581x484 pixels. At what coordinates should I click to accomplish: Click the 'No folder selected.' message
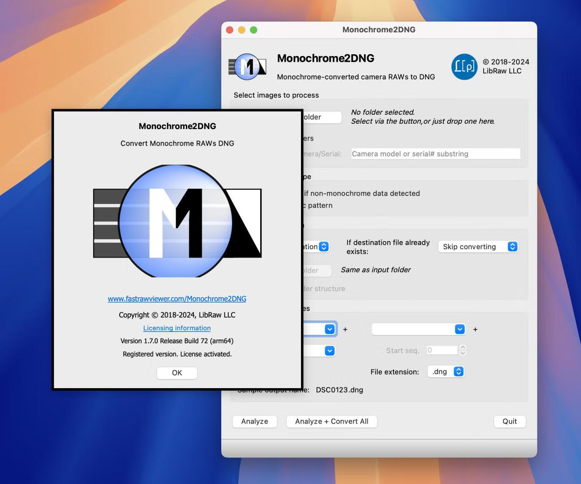point(383,112)
